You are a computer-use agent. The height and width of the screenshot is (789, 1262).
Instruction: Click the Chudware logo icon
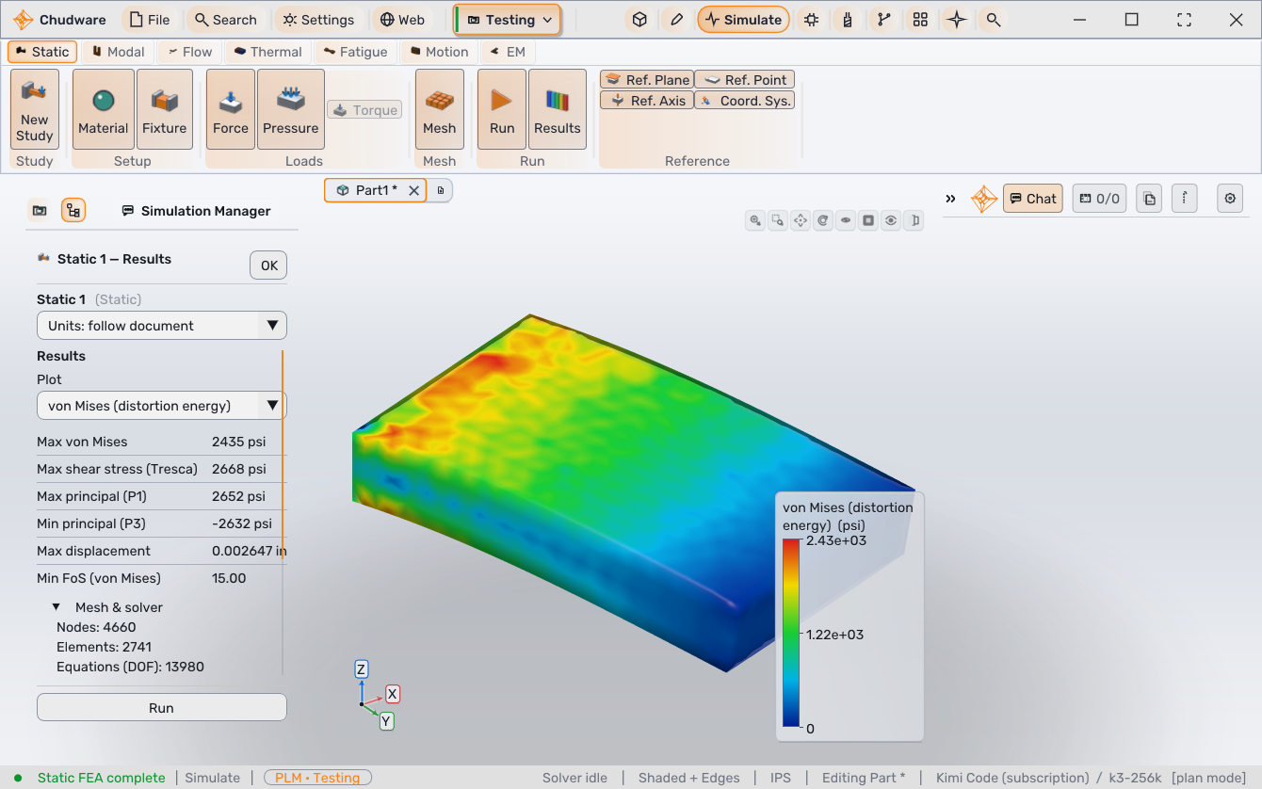tap(23, 20)
